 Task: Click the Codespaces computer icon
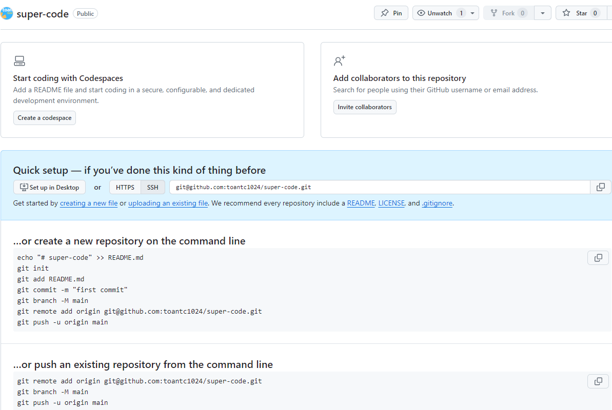coord(19,61)
